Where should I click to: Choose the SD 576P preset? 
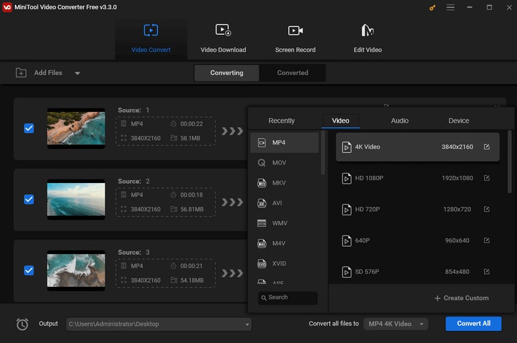[417, 271]
